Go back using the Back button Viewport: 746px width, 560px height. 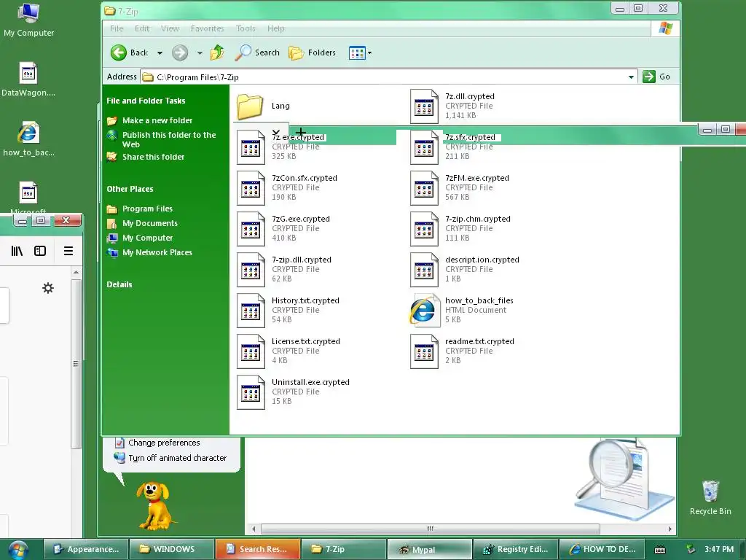click(x=130, y=52)
